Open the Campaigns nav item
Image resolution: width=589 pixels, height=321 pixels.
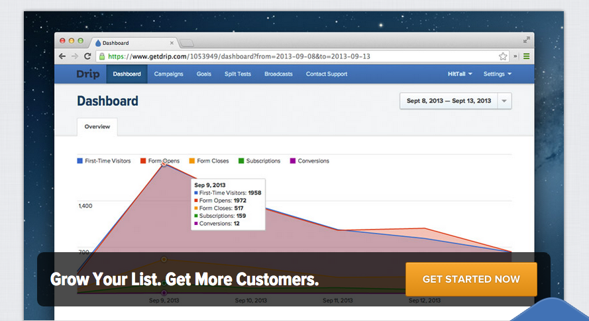tap(169, 74)
